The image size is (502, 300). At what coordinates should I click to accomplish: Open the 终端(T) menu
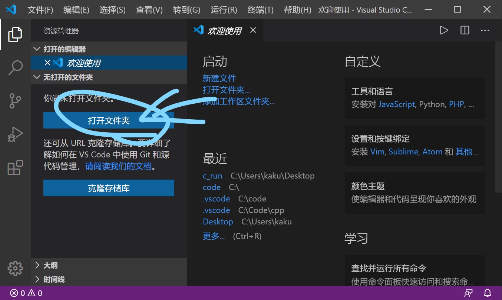coord(260,10)
